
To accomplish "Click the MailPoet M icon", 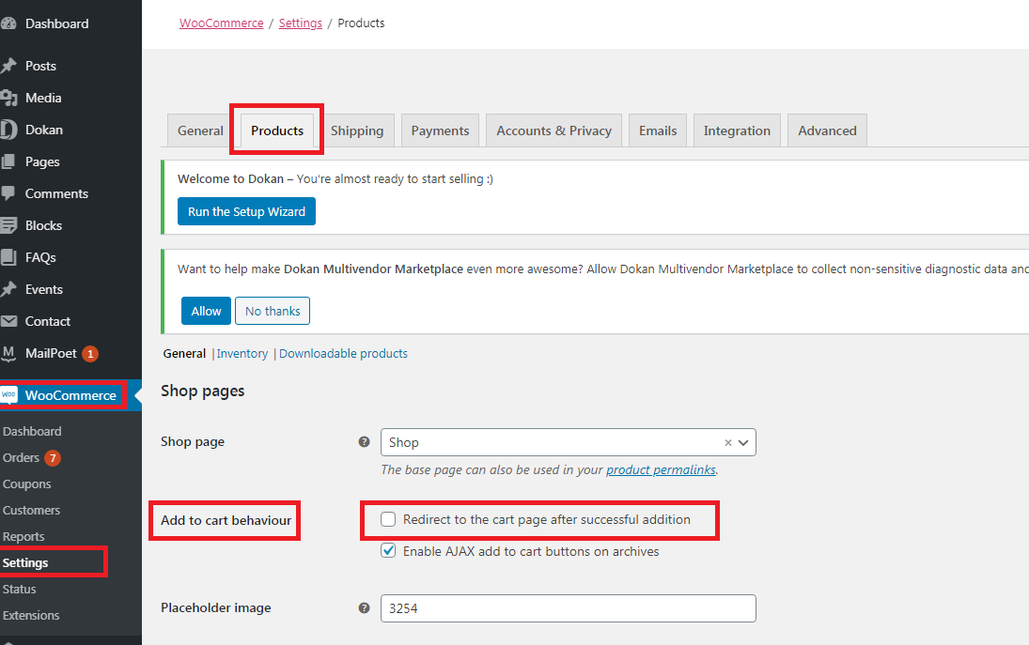I will [8, 353].
